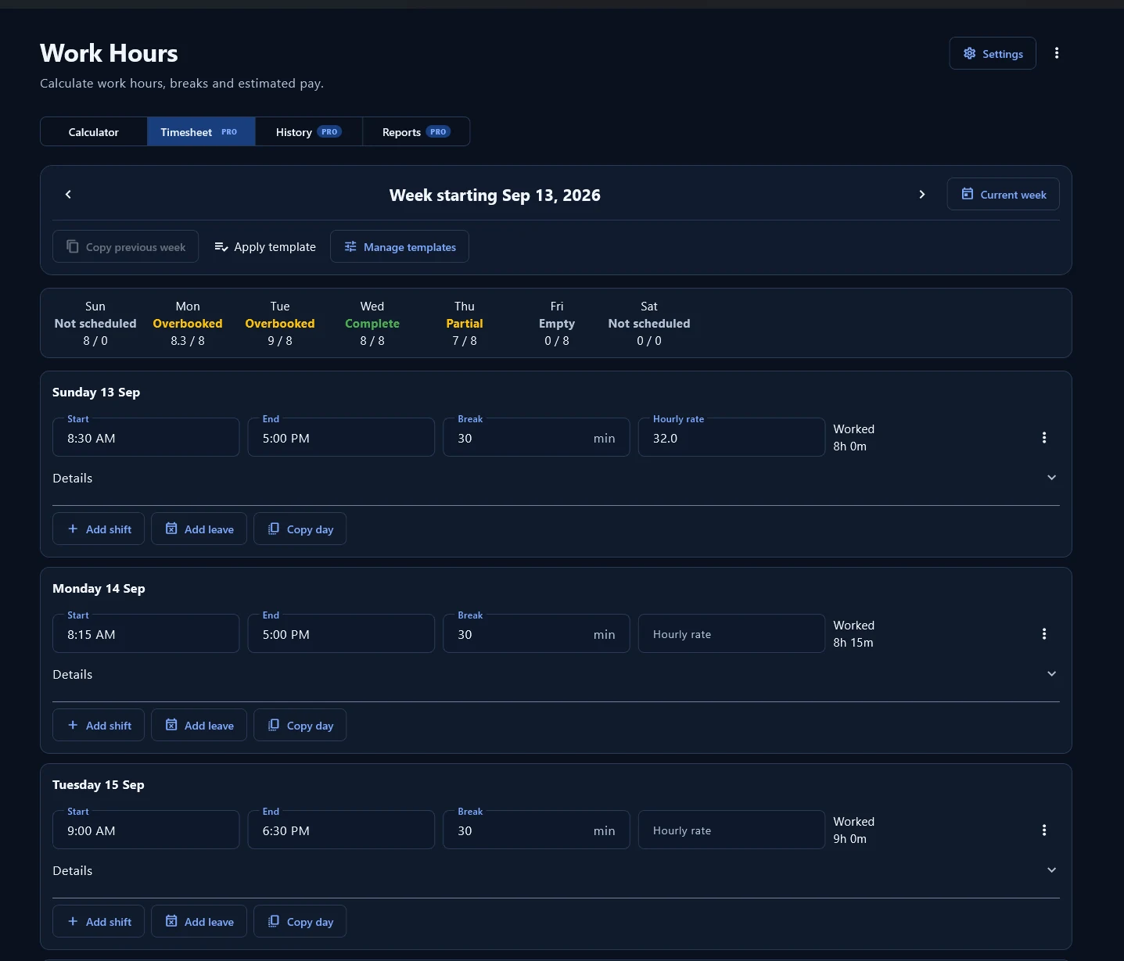Edit Sunday's 8:30 AM start time

click(x=145, y=437)
